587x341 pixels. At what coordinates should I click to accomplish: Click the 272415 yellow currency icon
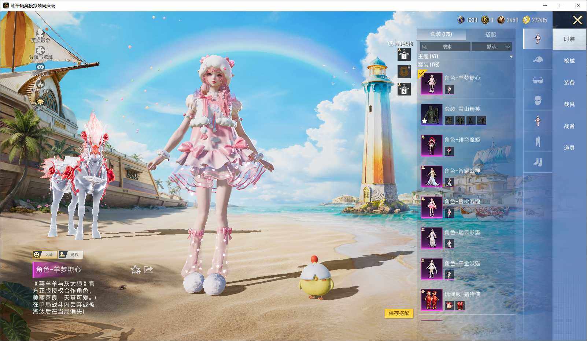click(x=526, y=20)
